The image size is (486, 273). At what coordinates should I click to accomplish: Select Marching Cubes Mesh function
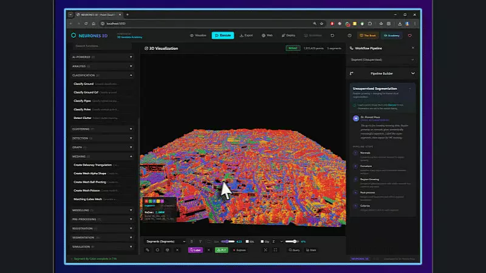tap(102, 199)
